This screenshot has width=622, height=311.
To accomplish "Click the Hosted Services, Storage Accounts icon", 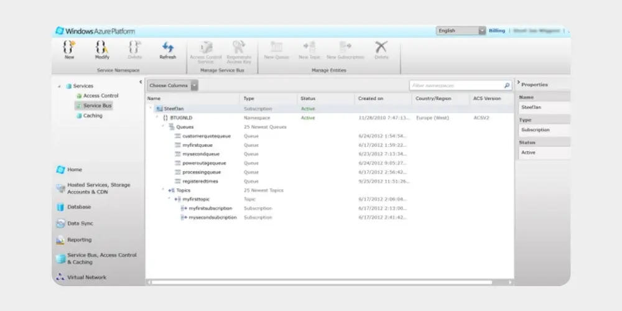I will 60,188.
